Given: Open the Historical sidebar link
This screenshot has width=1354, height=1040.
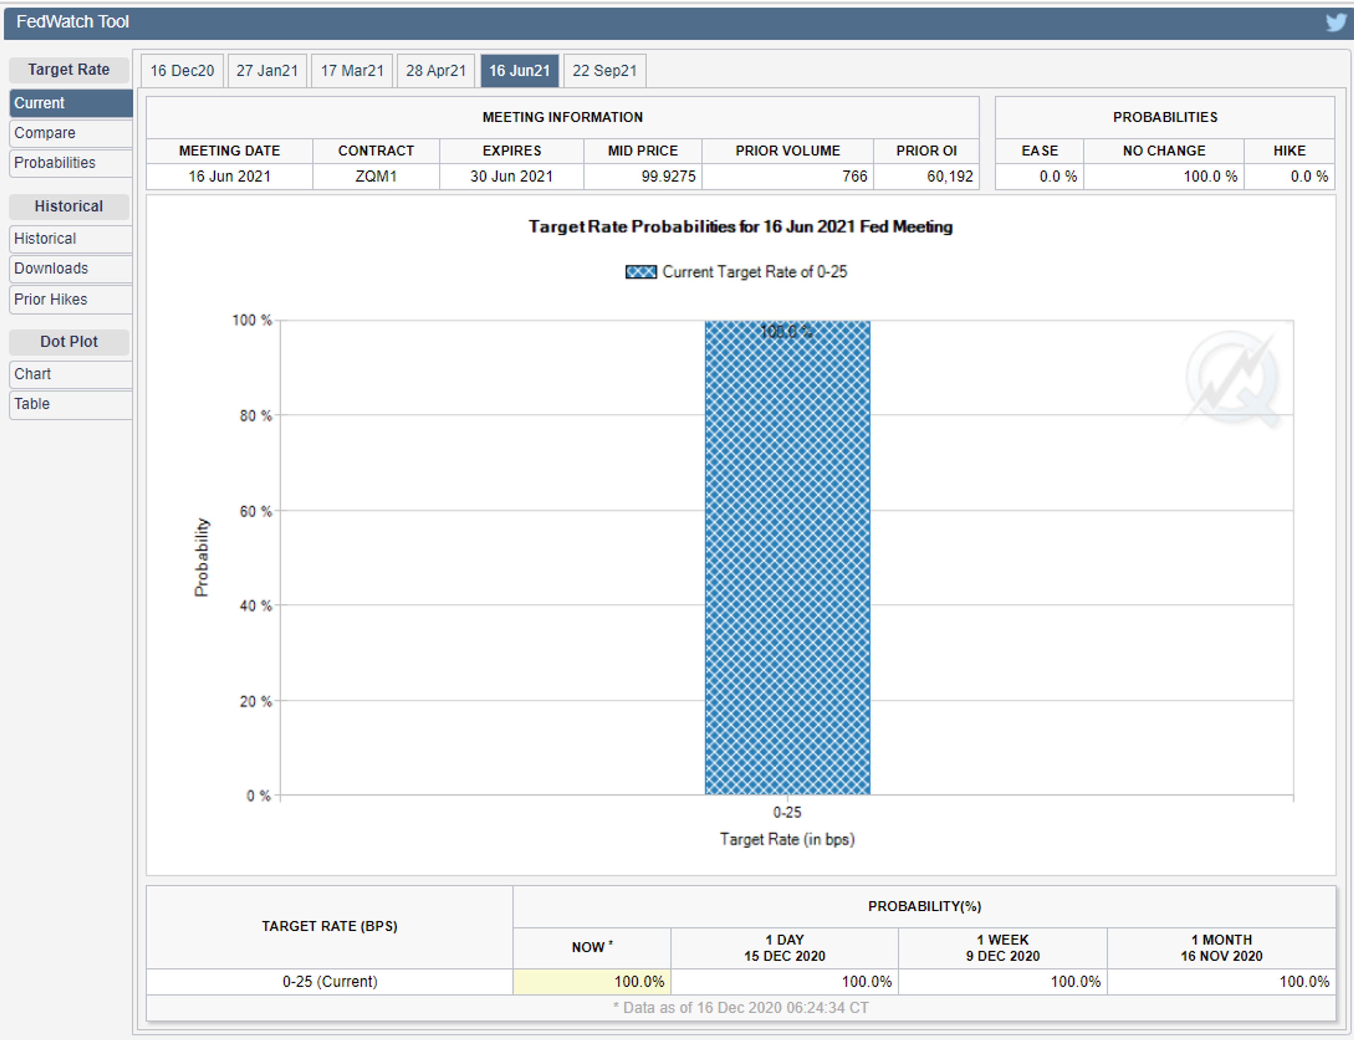Looking at the screenshot, I should 71,238.
